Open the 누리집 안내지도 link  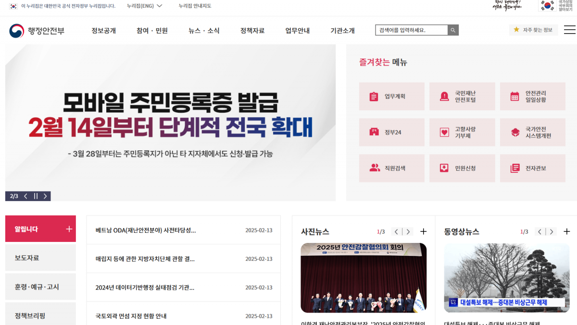(195, 6)
